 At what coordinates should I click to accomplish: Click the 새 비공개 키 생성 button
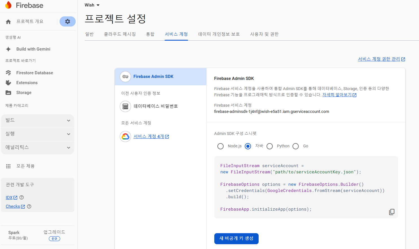tap(236, 239)
